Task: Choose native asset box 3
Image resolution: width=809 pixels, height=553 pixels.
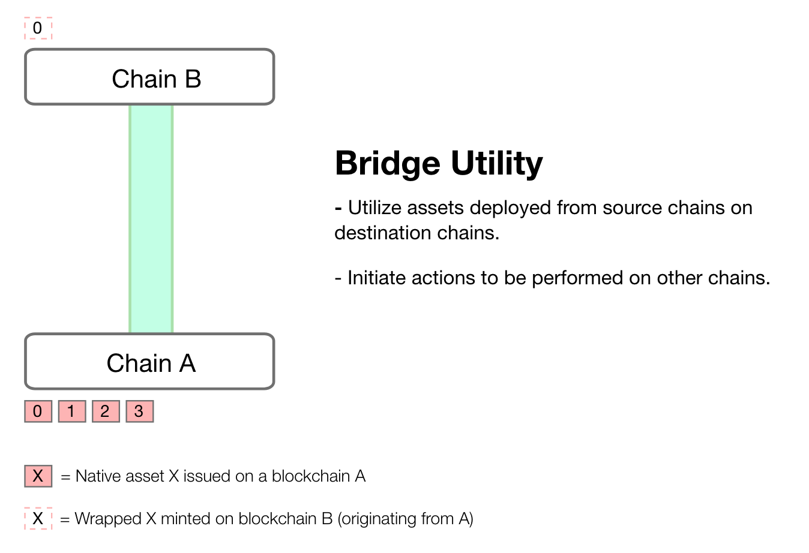Action: (x=139, y=411)
